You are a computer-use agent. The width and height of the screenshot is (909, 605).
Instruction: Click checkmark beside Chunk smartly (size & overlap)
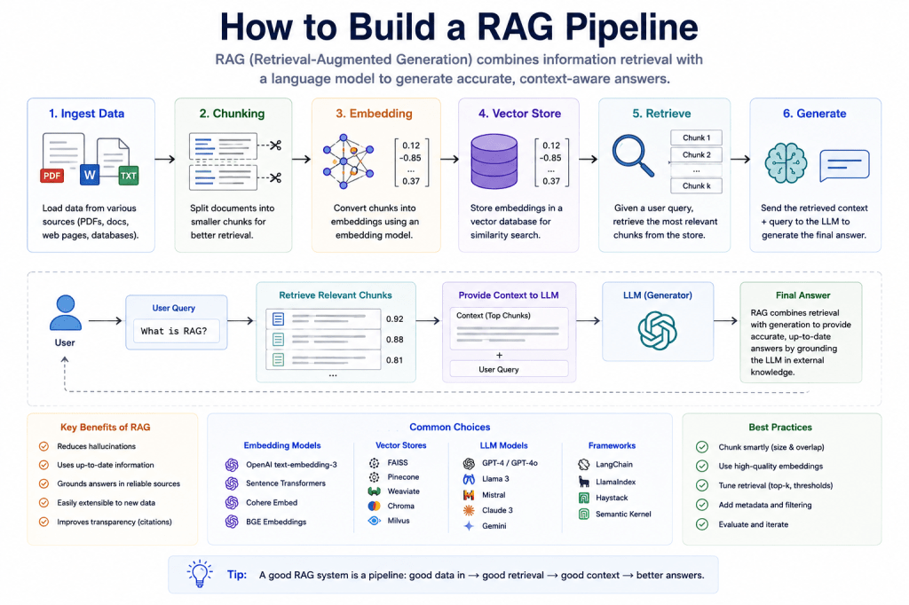pos(702,447)
